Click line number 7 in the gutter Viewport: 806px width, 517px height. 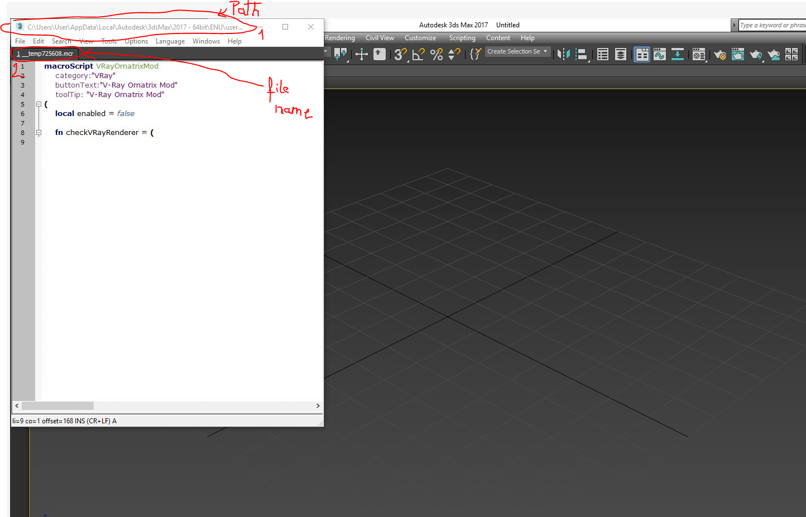tap(23, 123)
